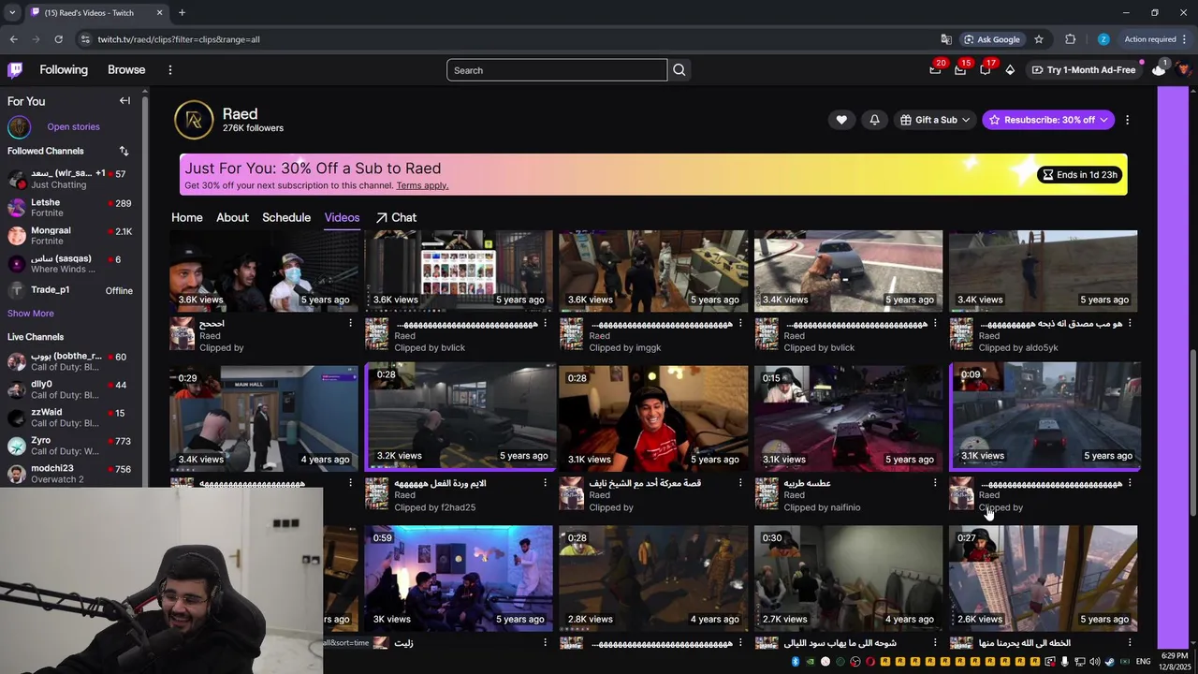Click the channel options three-dot menu
This screenshot has width=1198, height=674.
(x=1127, y=120)
